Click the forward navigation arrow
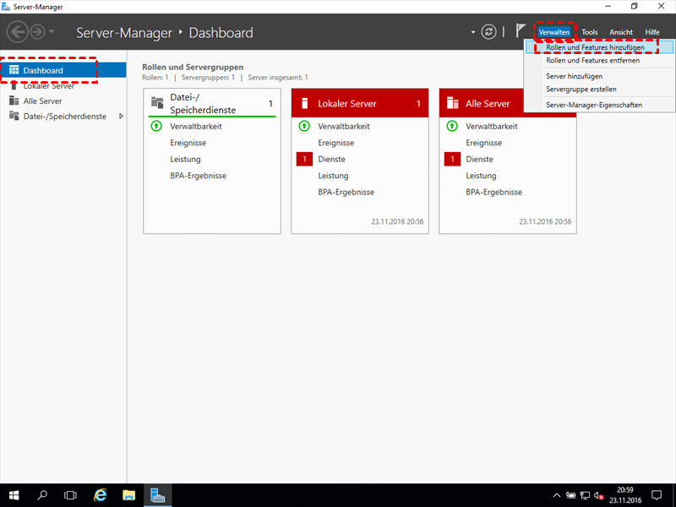The width and height of the screenshot is (676, 507). point(38,32)
